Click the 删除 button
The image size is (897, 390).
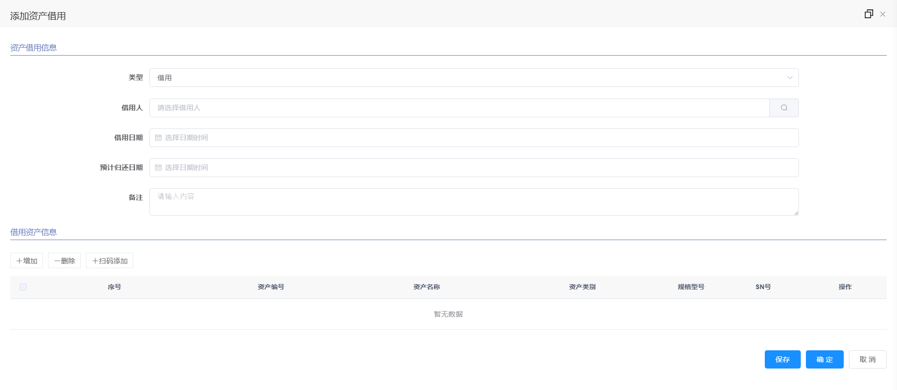coord(64,261)
